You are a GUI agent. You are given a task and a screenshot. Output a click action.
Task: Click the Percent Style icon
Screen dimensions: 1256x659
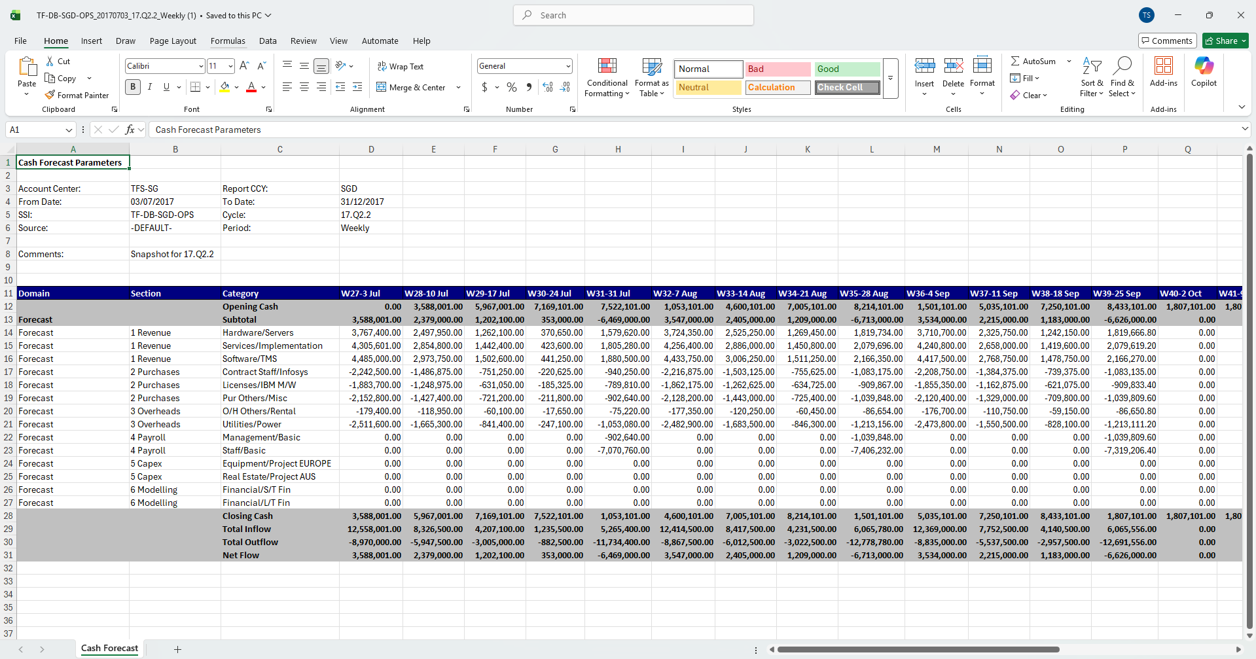511,87
